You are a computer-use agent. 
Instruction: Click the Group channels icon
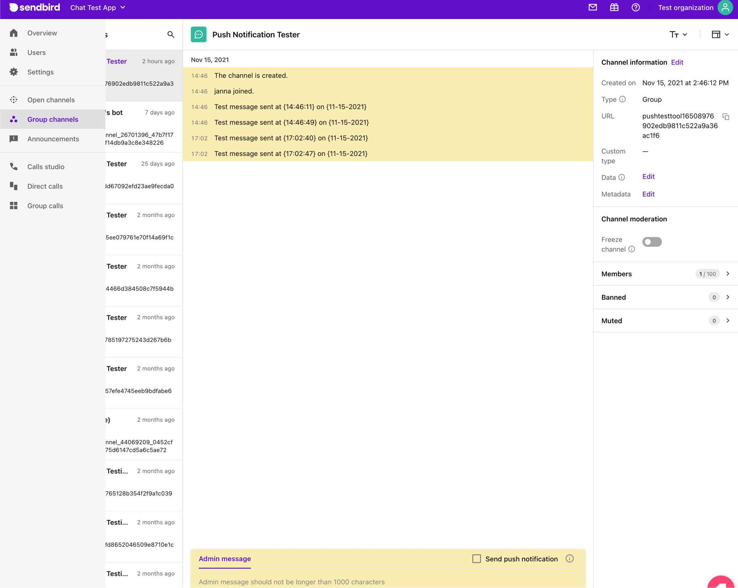[x=14, y=119]
